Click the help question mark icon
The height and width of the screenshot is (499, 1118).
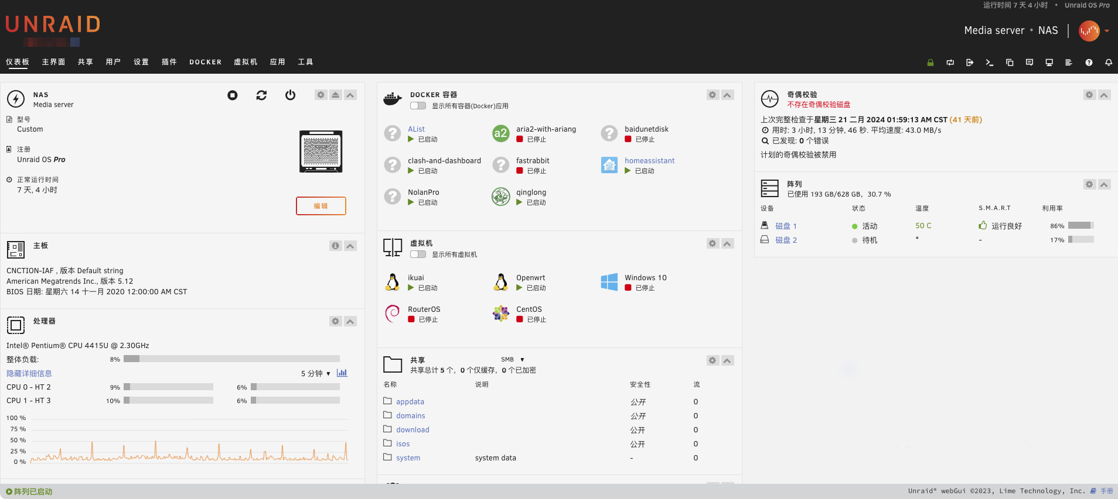[x=1089, y=63]
